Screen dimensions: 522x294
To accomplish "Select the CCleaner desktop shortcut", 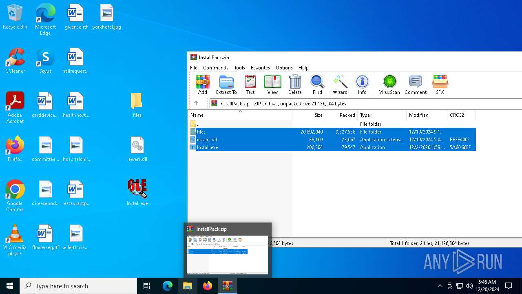I will coord(15,61).
